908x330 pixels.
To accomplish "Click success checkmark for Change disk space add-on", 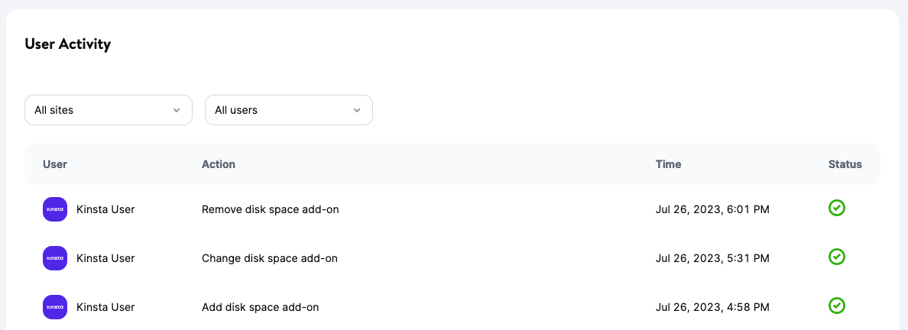I will 837,257.
